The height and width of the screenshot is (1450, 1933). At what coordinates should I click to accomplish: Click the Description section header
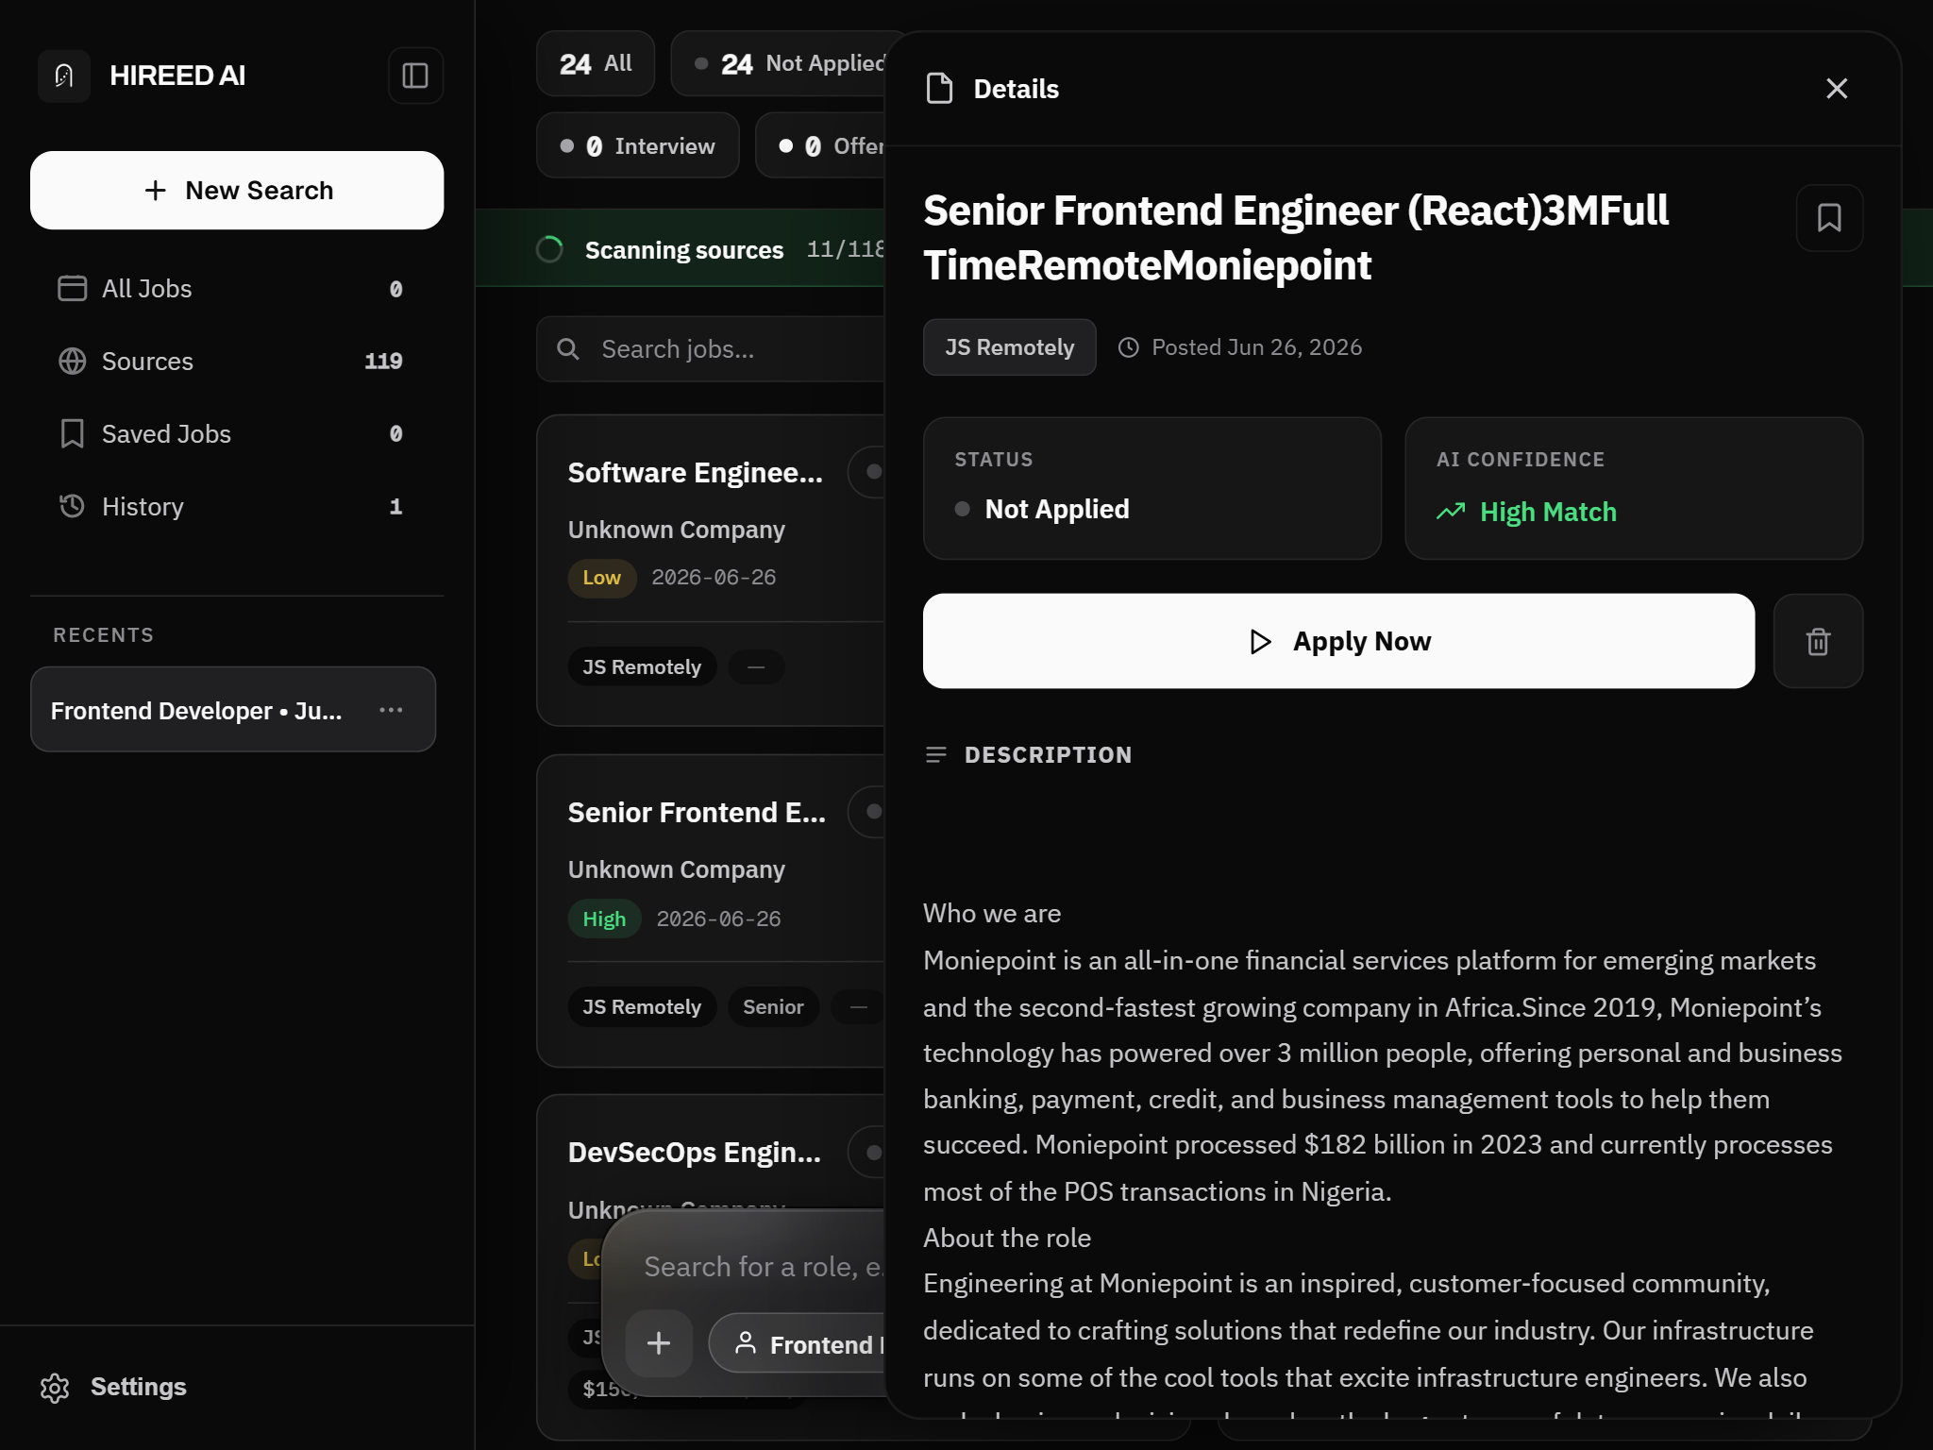[1029, 755]
